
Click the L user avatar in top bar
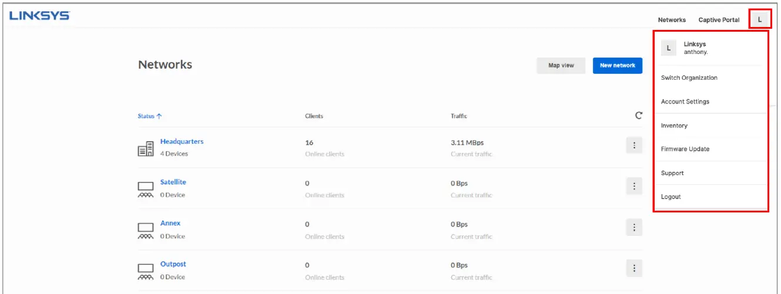pyautogui.click(x=760, y=19)
